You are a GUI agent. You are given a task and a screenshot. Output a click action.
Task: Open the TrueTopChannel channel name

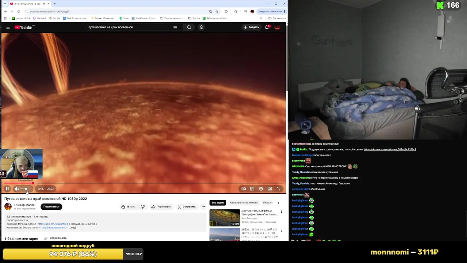[24, 205]
